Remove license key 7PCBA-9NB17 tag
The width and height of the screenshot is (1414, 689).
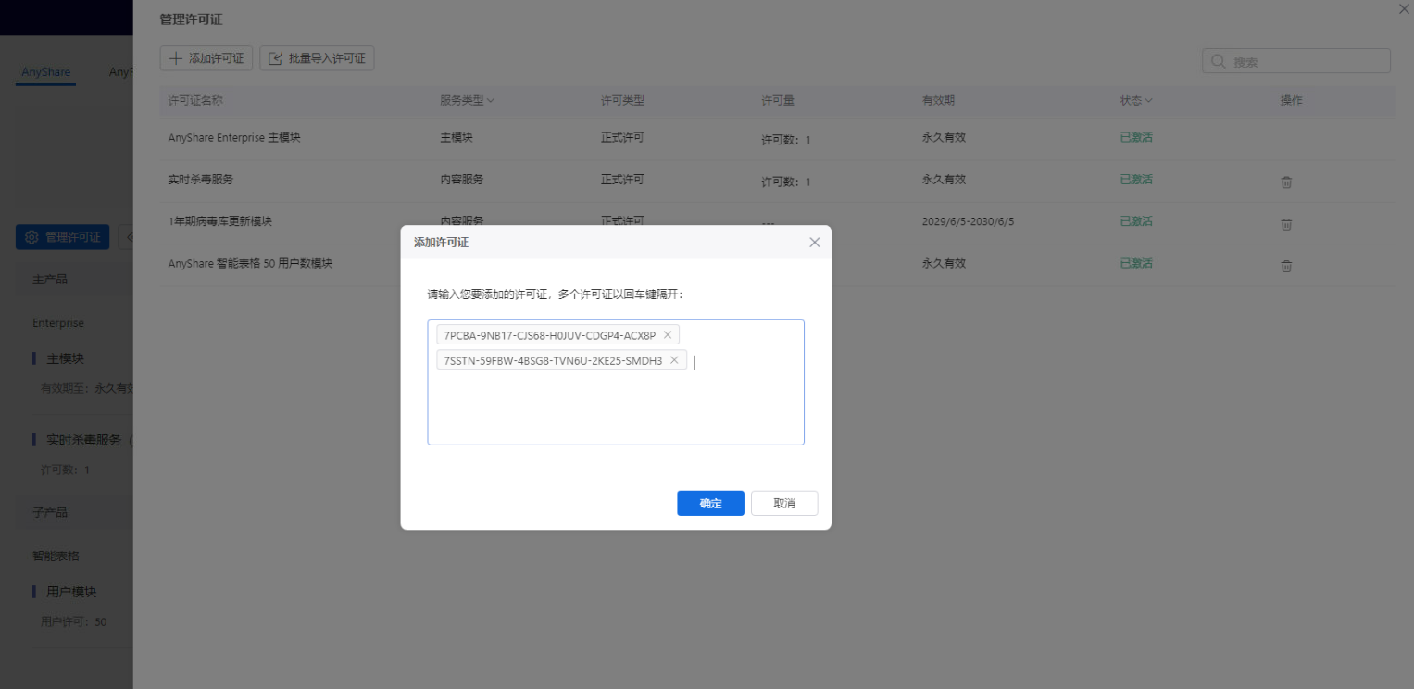click(668, 335)
